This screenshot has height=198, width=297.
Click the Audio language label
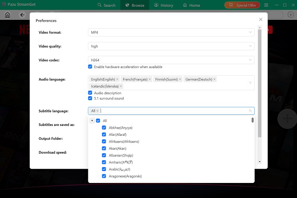point(52,79)
